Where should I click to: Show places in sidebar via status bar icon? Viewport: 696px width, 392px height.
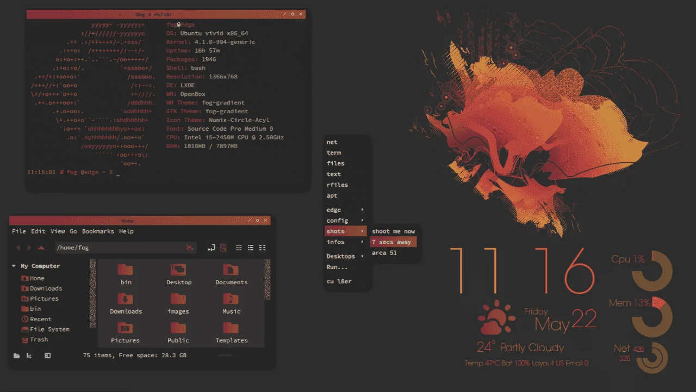pyautogui.click(x=16, y=356)
